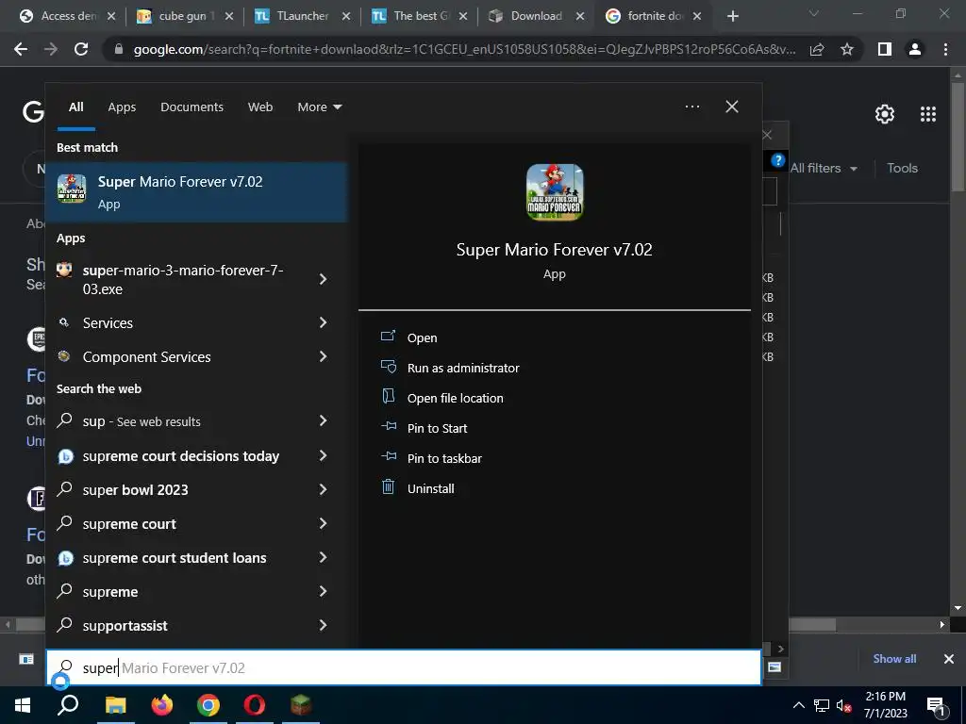Viewport: 966px width, 724px height.
Task: Click the taskbar date and time
Action: pos(885,705)
